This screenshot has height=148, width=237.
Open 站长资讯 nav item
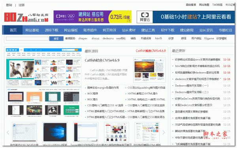point(206,30)
